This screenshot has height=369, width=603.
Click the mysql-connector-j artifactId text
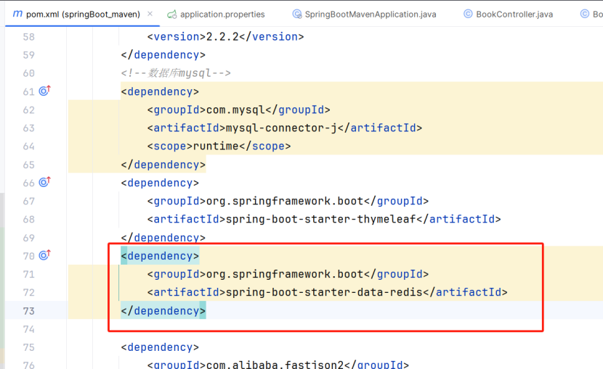click(281, 128)
